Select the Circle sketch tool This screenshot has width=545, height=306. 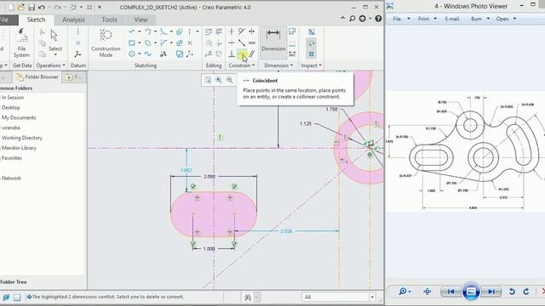131,54
